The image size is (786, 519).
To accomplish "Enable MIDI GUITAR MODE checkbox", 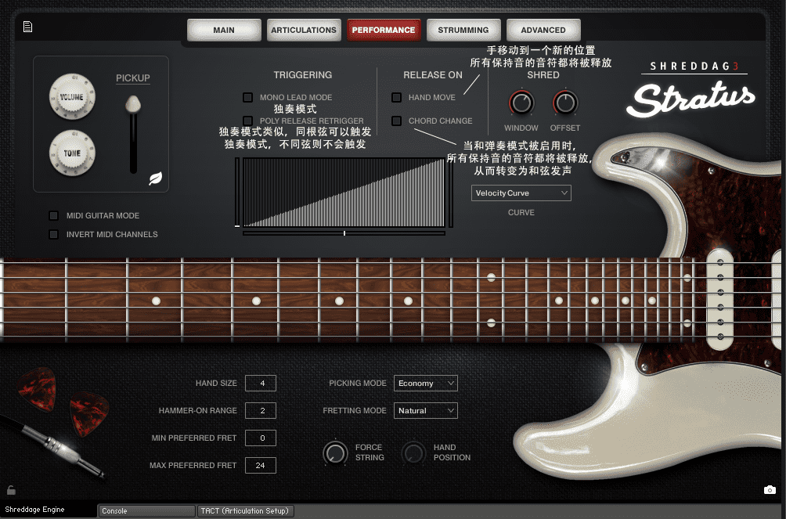I will [x=54, y=215].
